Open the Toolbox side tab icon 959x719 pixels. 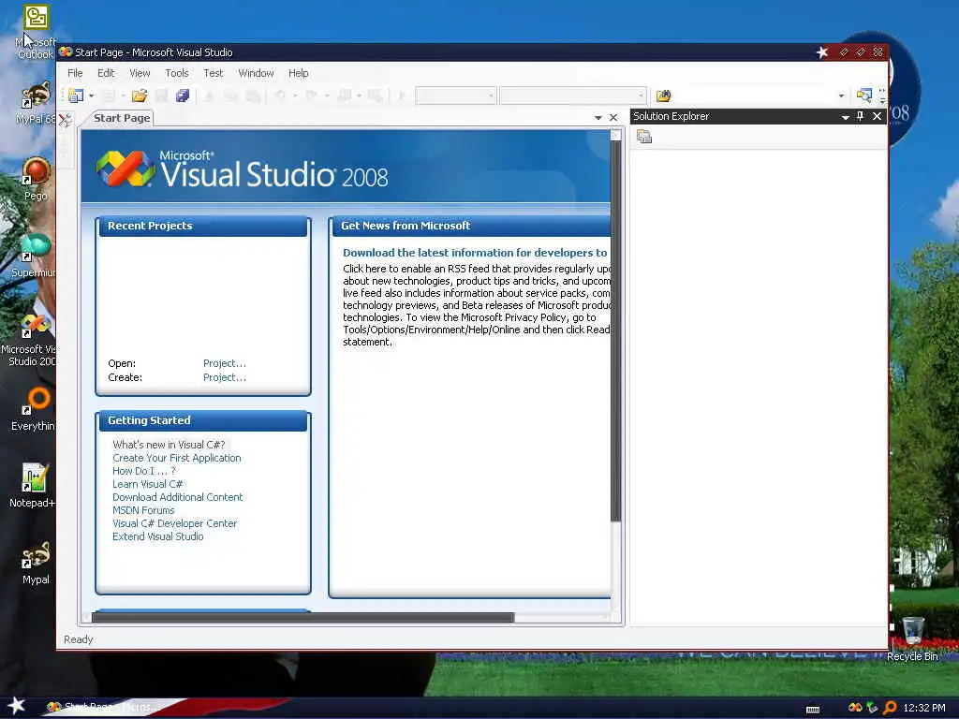tap(65, 119)
